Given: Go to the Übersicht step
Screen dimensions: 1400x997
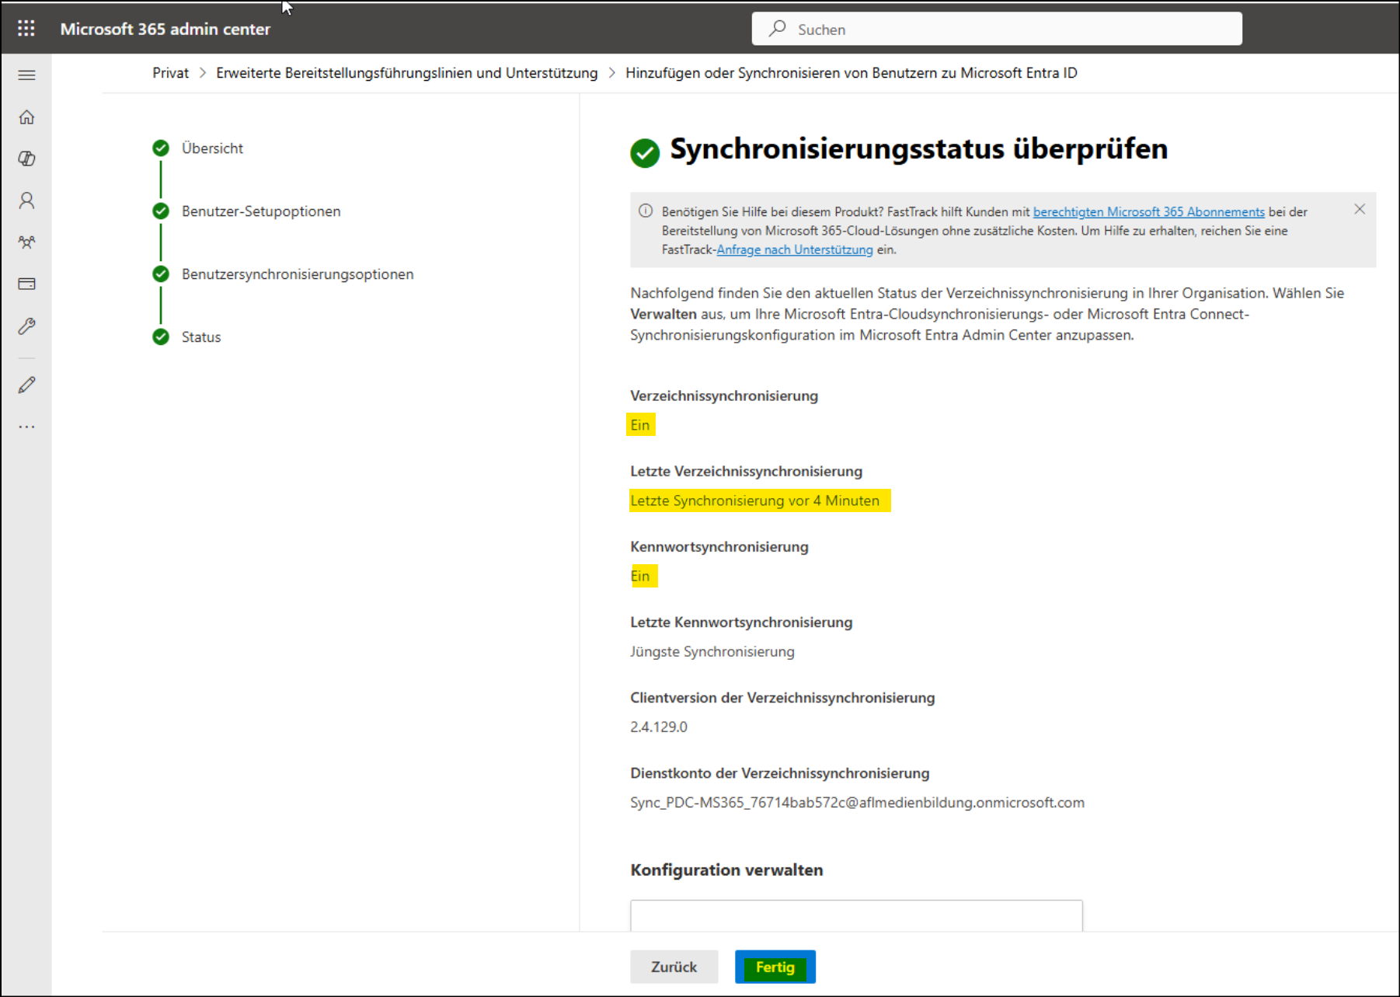Looking at the screenshot, I should [212, 148].
